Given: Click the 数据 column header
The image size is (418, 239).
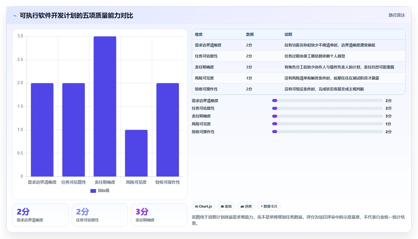Looking at the screenshot, I should pos(250,34).
